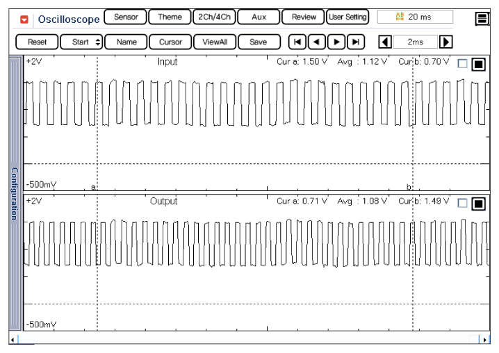This screenshot has height=353, width=499.
Task: Open the User Setting menu
Action: click(x=347, y=17)
